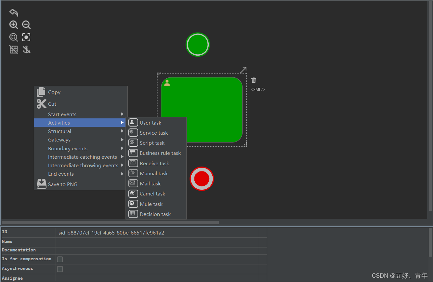
Task: Zoom in with the plus magnifier
Action: [14, 25]
